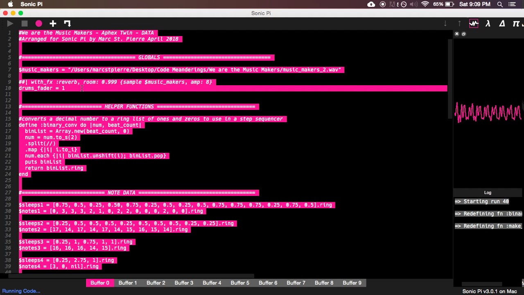This screenshot has height=295, width=524.
Task: Click the 'Running Code...' status text
Action: coord(21,291)
